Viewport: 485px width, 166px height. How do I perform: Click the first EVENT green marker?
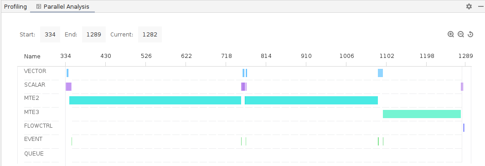click(72, 141)
